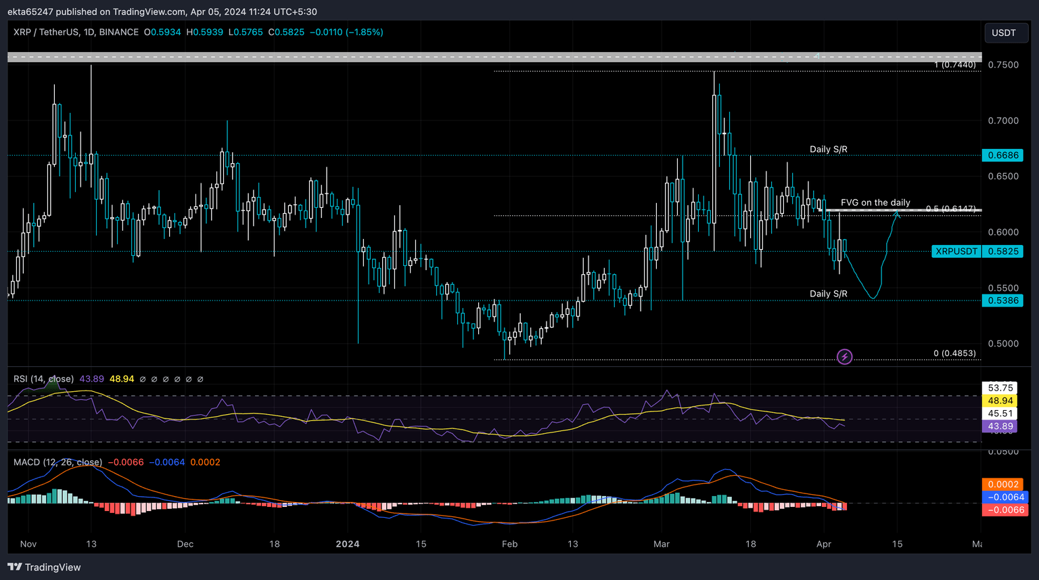Select the lightning bolt icon on the chart
Viewport: 1039px width, 580px height.
pyautogui.click(x=844, y=357)
